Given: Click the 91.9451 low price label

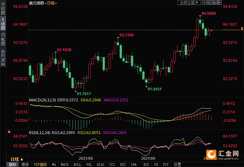Looking at the screenshot, I should tap(155, 89).
